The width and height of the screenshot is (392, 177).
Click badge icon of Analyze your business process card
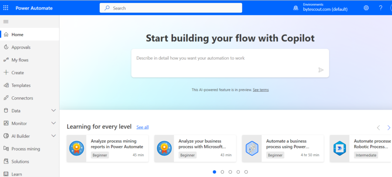(x=164, y=149)
